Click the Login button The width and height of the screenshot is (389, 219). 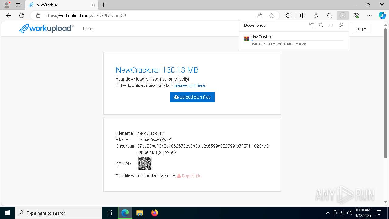pyautogui.click(x=361, y=29)
